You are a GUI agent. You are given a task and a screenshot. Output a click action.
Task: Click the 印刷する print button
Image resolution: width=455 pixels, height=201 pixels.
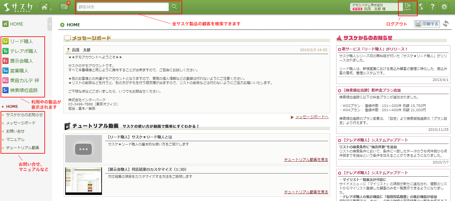427,24
